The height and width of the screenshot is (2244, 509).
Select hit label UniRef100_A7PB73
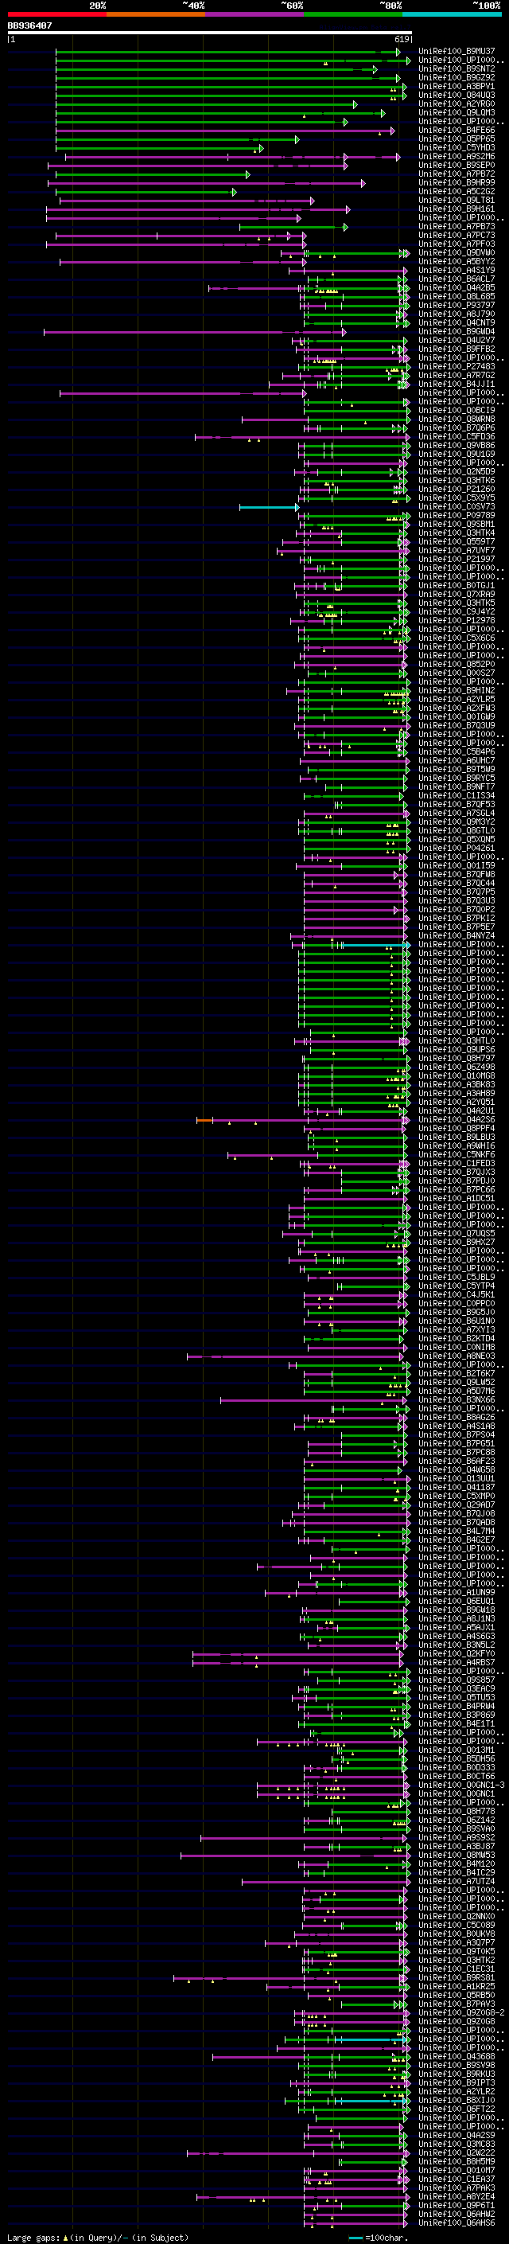[457, 227]
